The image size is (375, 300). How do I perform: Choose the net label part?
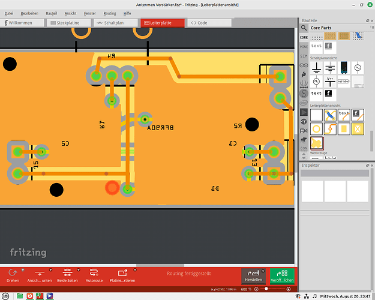344,81
